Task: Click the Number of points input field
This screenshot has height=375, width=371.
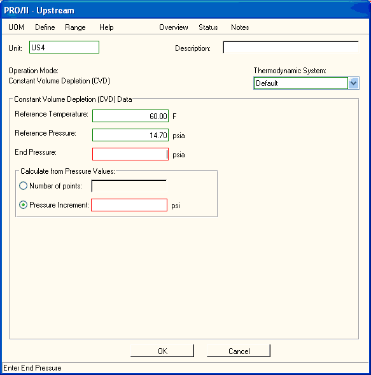Action: click(129, 186)
